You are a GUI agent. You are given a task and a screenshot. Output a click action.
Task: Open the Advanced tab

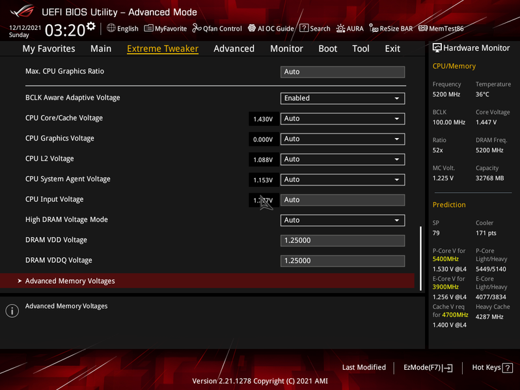pyautogui.click(x=234, y=48)
